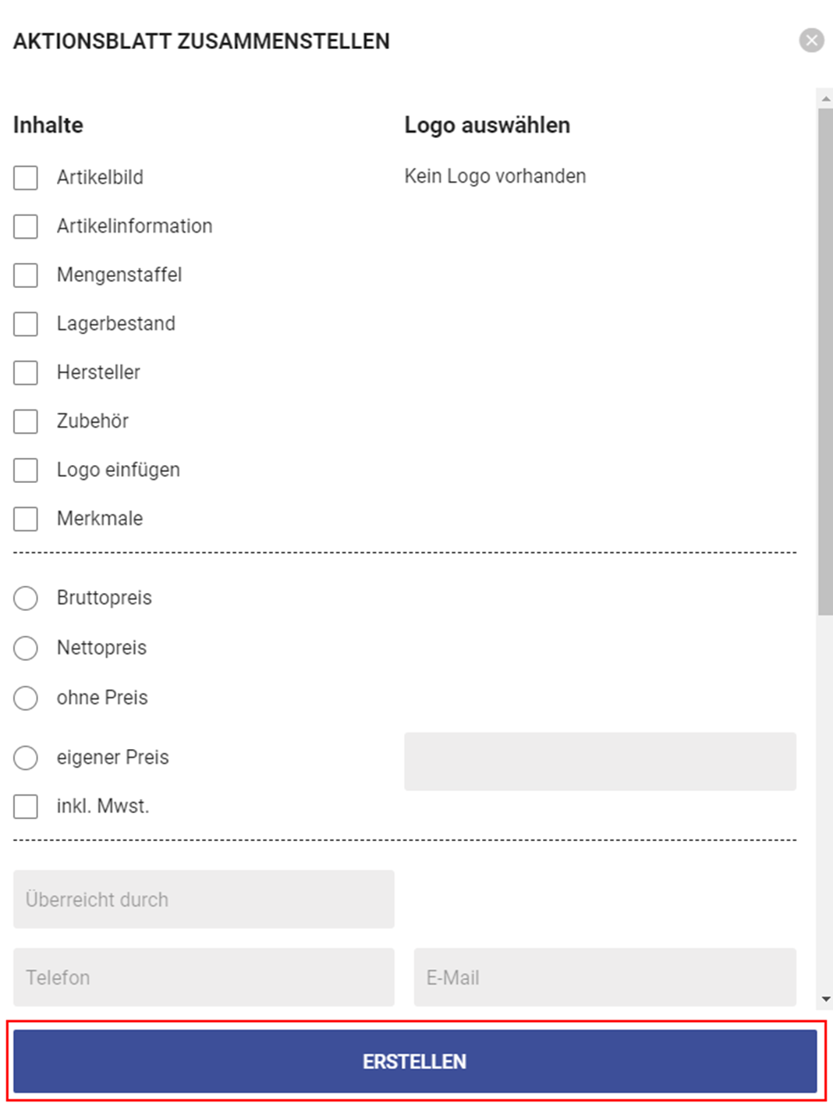Check the inkl. Mwst. box
The height and width of the screenshot is (1104, 833).
tap(26, 807)
